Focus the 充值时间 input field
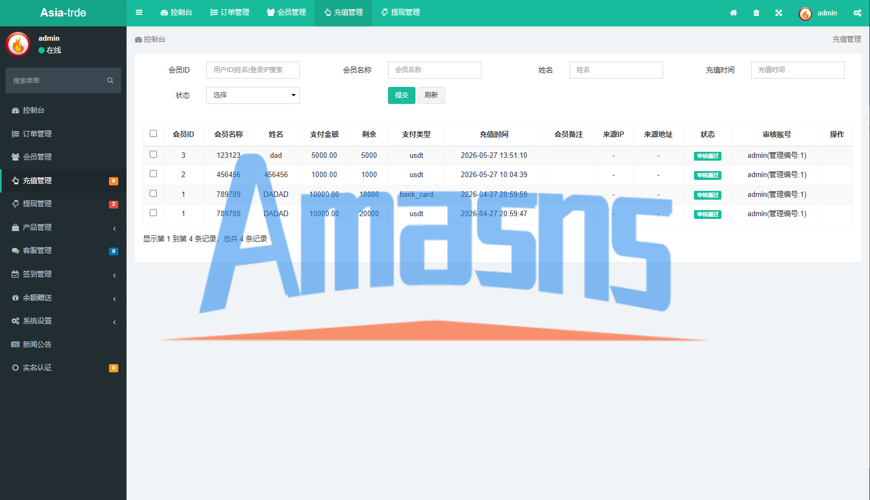 798,70
